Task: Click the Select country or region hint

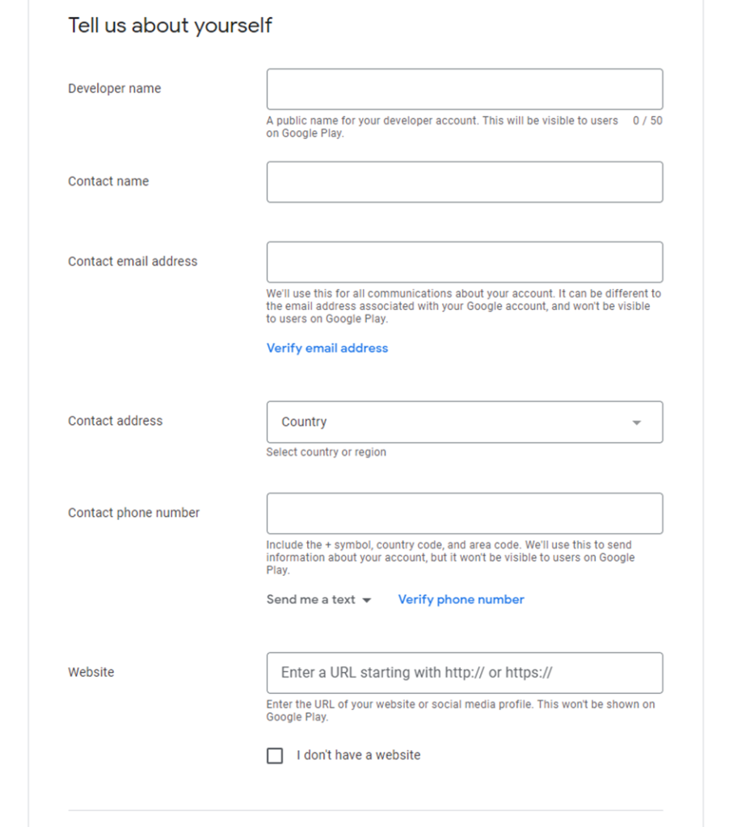Action: coord(326,452)
